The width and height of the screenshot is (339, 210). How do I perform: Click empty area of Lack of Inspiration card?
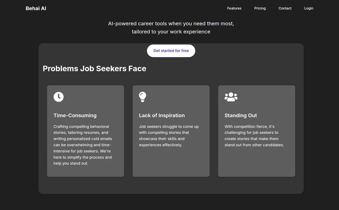(x=171, y=162)
